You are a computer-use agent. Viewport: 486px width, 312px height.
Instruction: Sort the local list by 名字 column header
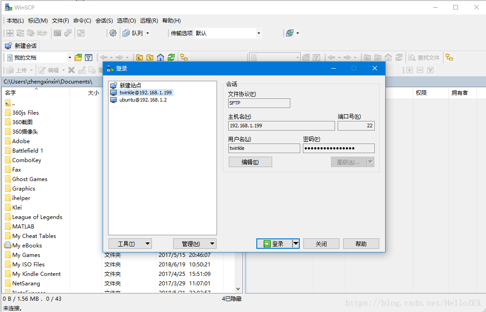(x=36, y=93)
